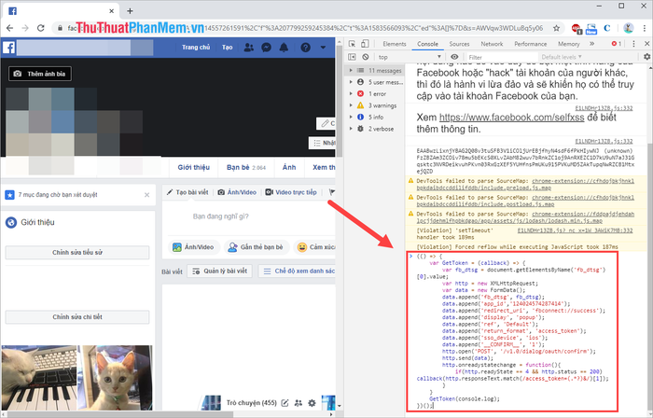The height and width of the screenshot is (418, 653).
Task: Switch to the Memory tab
Action: click(x=568, y=44)
